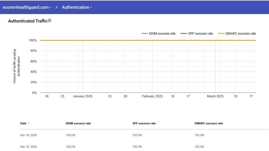Click the January 2025 label on chart axis
Screen dimensions: 269x151
pos(83,96)
